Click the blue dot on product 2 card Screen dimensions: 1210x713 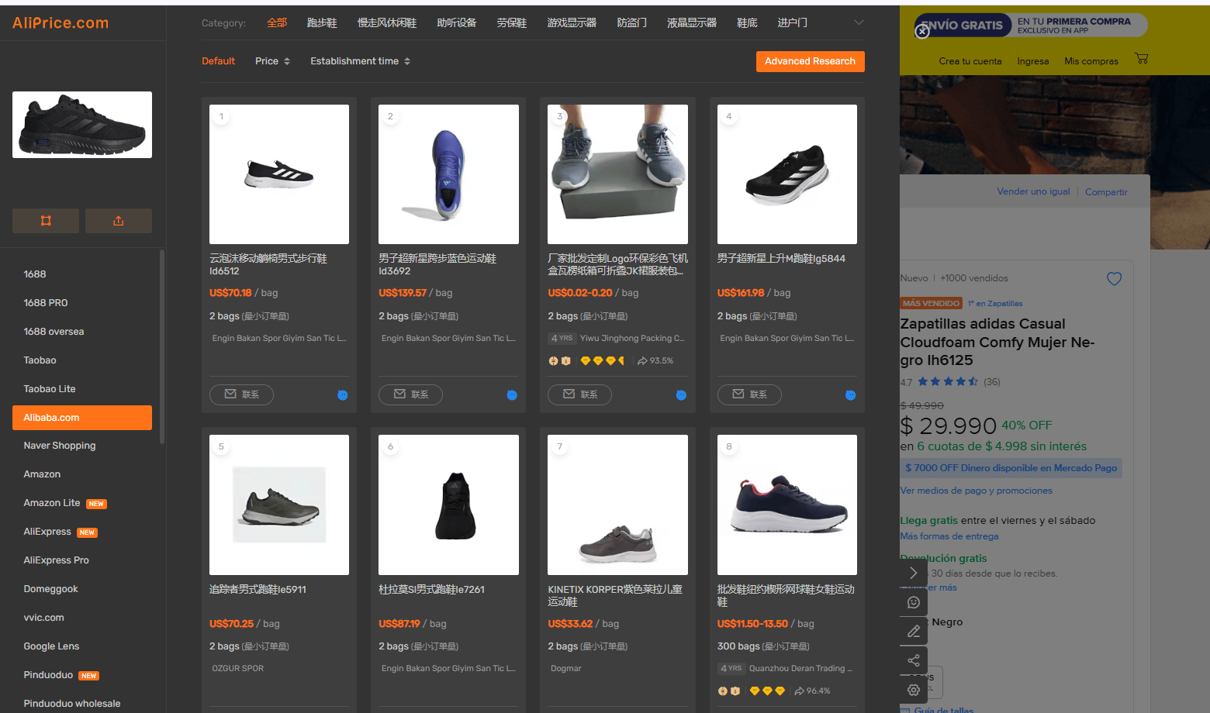[x=512, y=395]
